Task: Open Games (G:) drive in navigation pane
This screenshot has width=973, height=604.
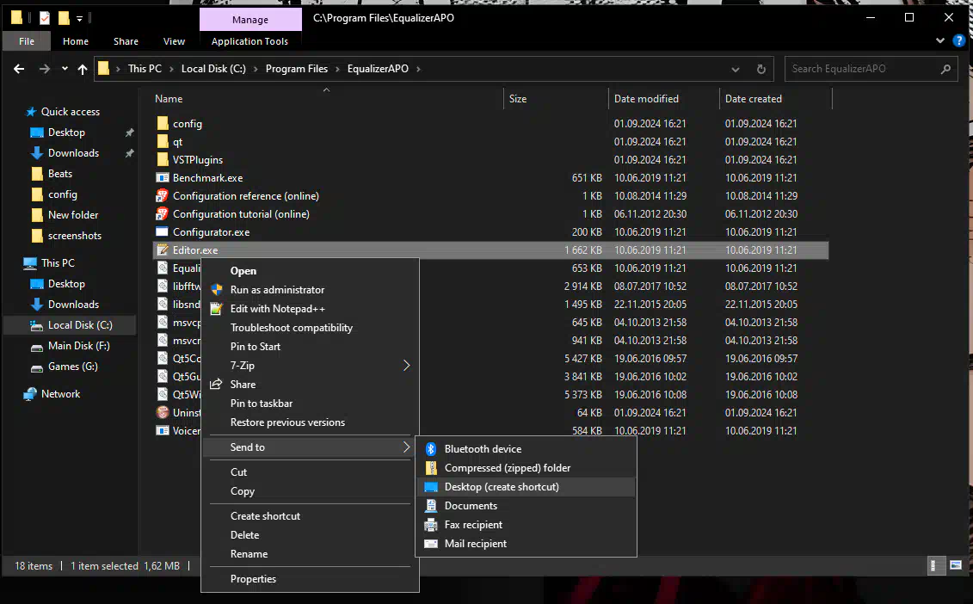Action: click(x=71, y=367)
